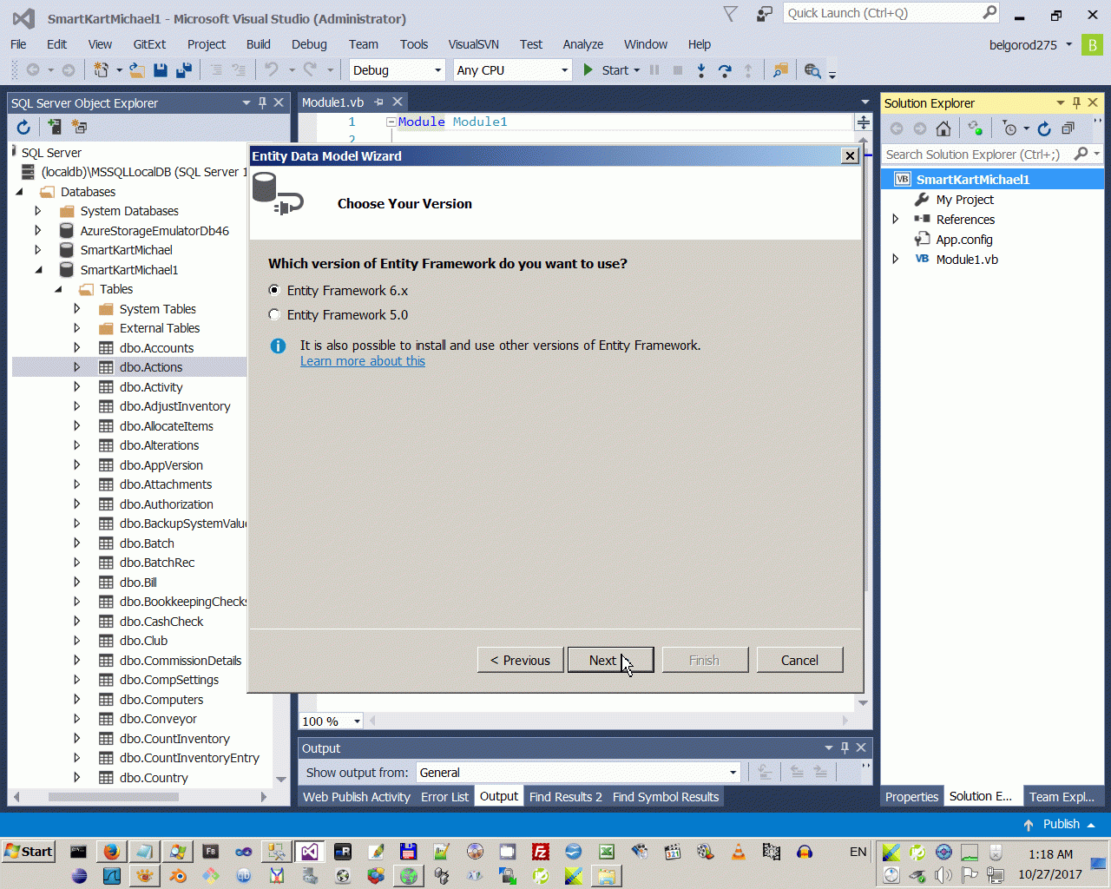Click the Step Over debug icon
This screenshot has width=1111, height=889.
click(725, 70)
